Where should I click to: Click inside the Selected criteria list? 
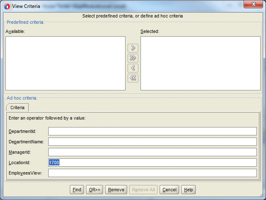point(200,63)
